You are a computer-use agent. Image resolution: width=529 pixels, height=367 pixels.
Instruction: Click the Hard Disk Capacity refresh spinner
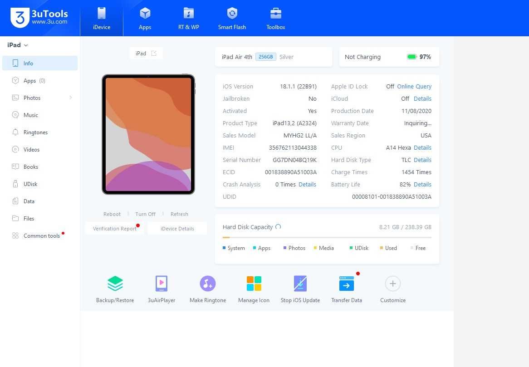point(278,227)
